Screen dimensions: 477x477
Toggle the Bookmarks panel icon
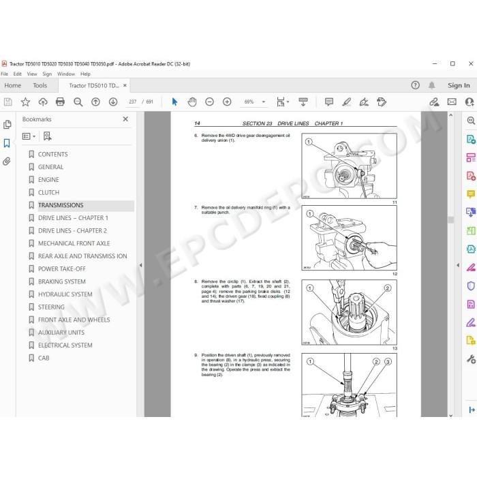coord(7,143)
